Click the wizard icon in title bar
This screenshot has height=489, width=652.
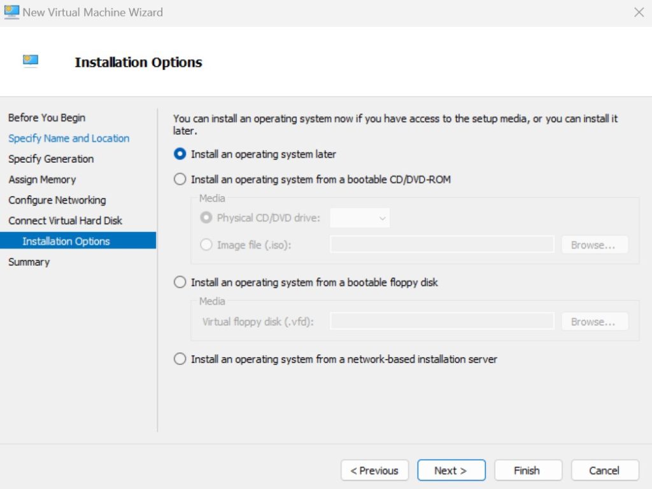point(11,11)
